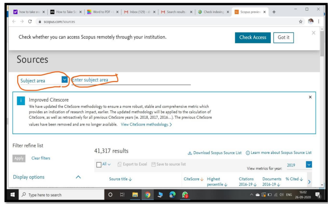Screen dimensions: 328x204
Task: Click the new tab plus icon
Action: (274, 12)
